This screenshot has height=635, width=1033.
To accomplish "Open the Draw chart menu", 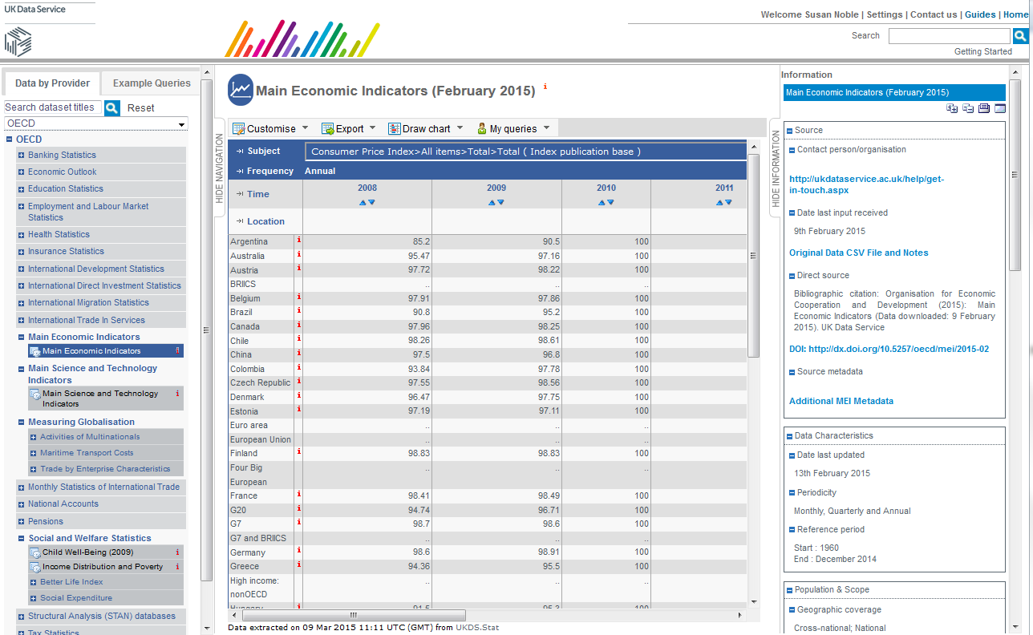I will pyautogui.click(x=425, y=128).
